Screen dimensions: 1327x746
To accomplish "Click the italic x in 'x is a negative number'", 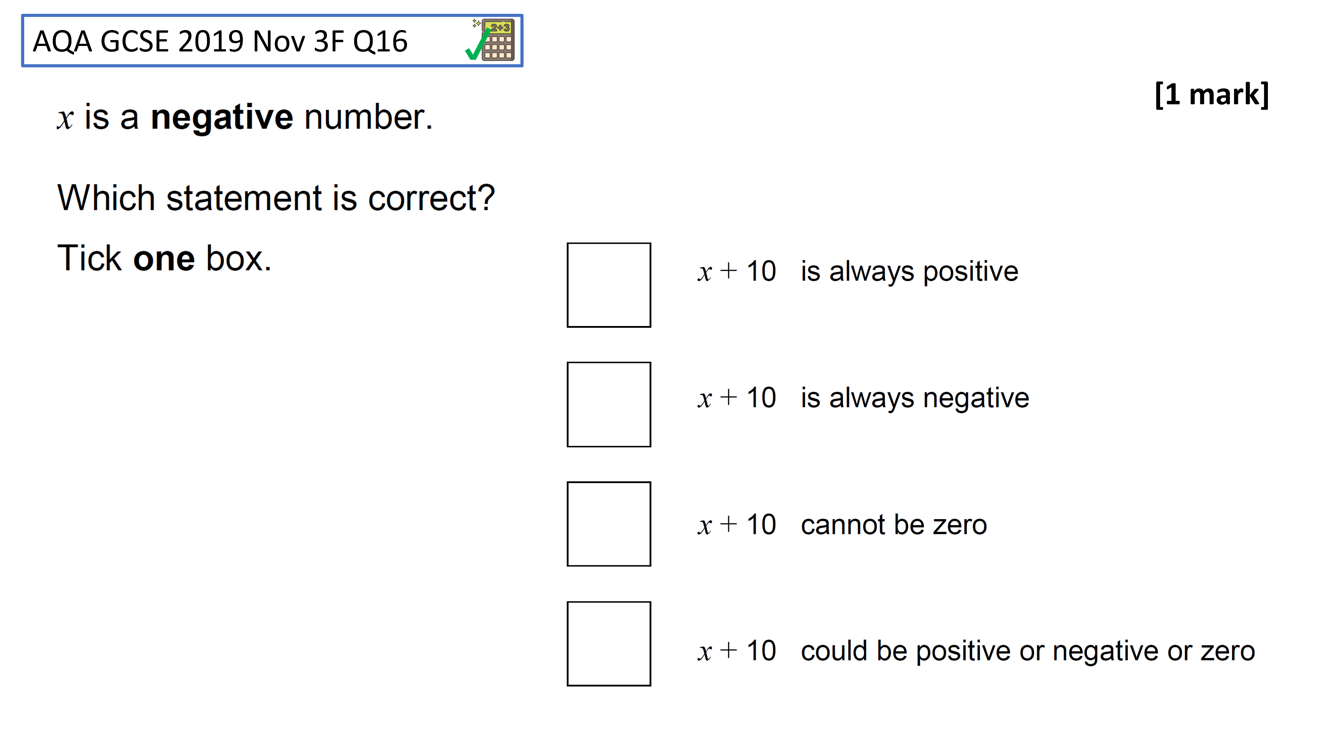I will tap(65, 120).
